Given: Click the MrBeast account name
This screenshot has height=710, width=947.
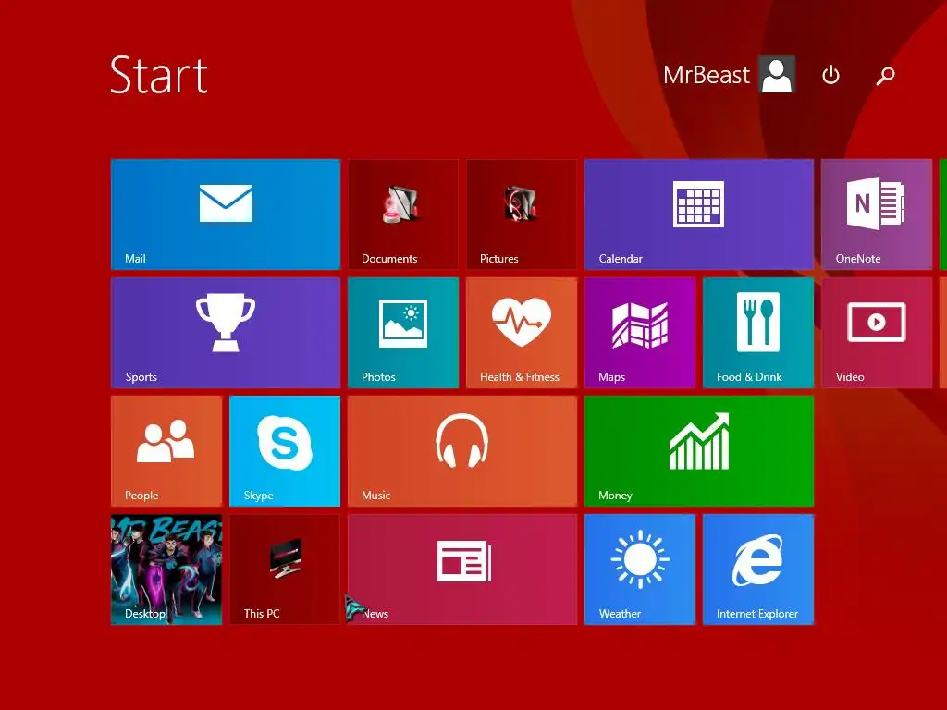Looking at the screenshot, I should point(706,75).
